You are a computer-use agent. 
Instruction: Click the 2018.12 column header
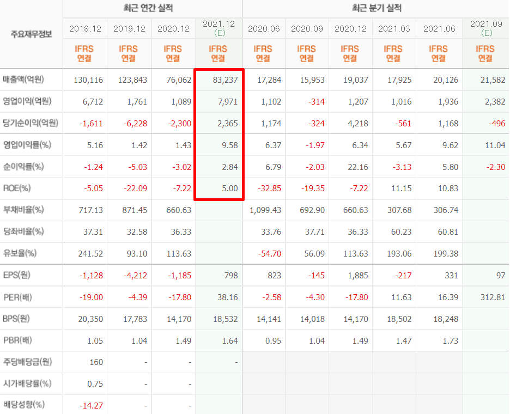(85, 28)
